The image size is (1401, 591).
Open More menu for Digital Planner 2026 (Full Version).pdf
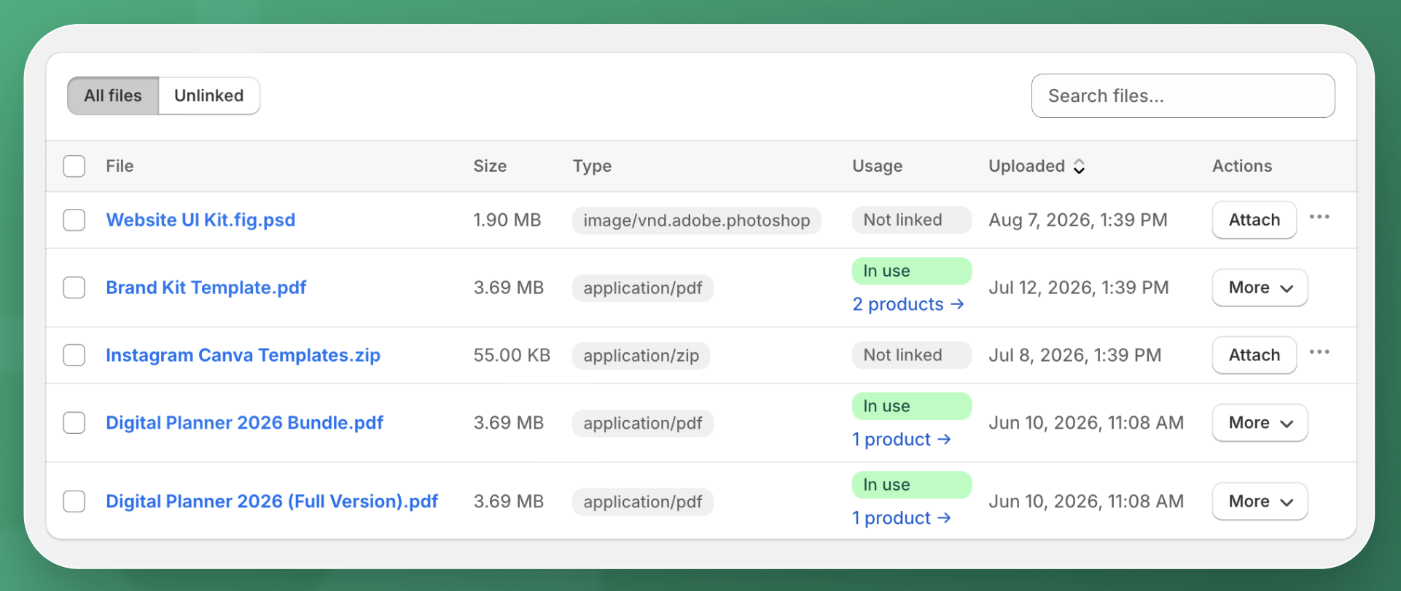1260,501
